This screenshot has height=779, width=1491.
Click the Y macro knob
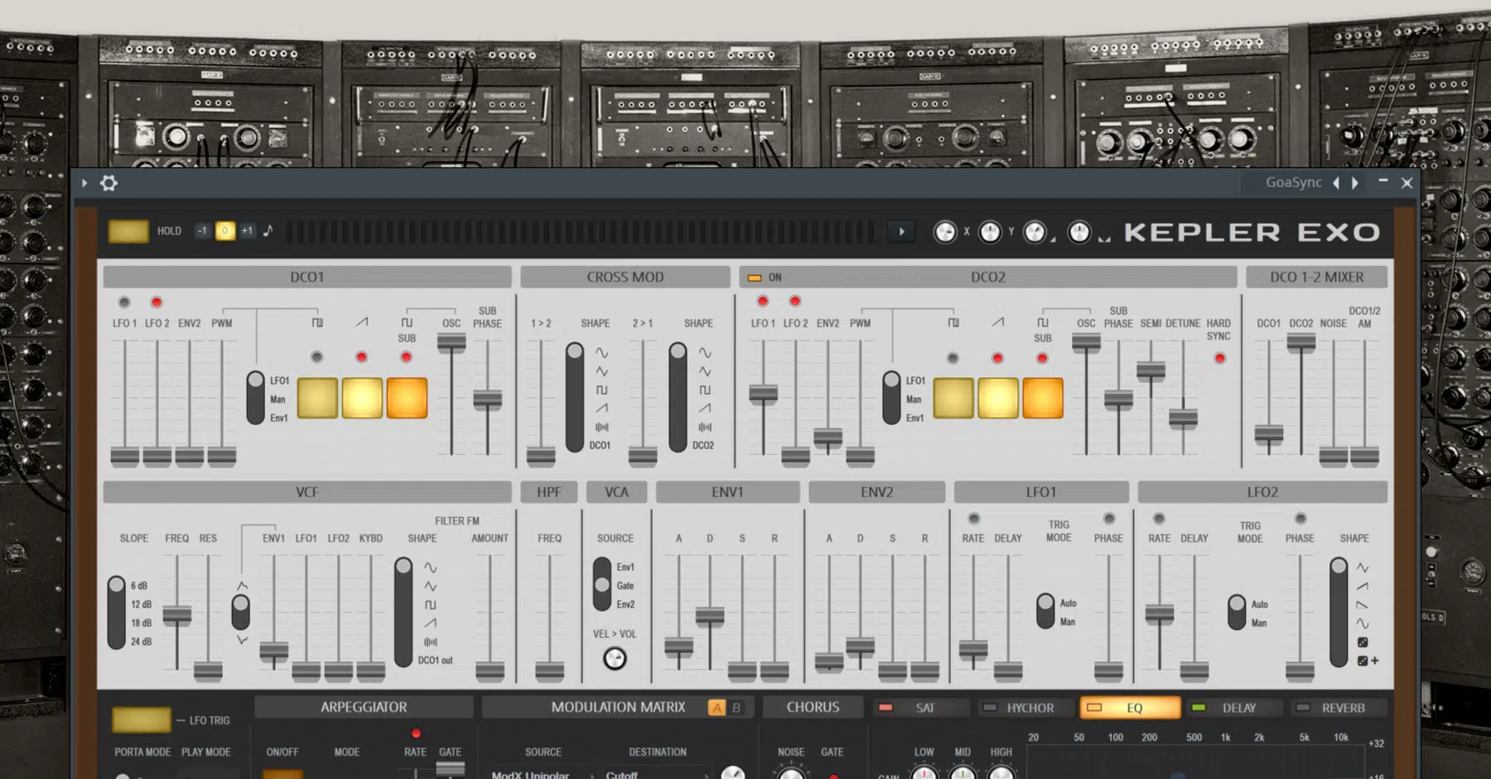point(990,233)
